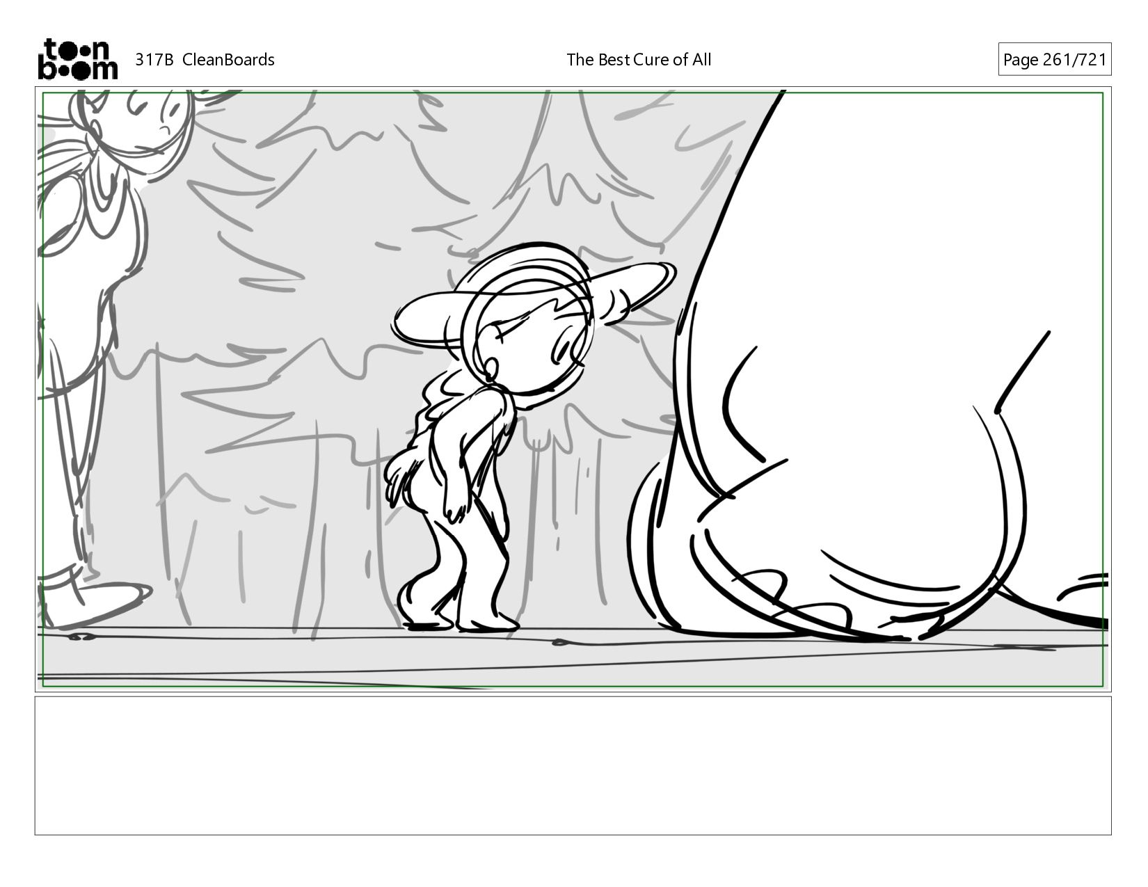The width and height of the screenshot is (1148, 887).
Task: Click the empty notes box below the panel
Action: 573,765
